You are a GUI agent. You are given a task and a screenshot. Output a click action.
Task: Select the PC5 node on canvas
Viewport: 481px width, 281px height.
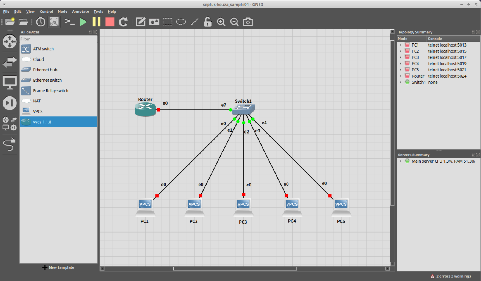(x=341, y=208)
